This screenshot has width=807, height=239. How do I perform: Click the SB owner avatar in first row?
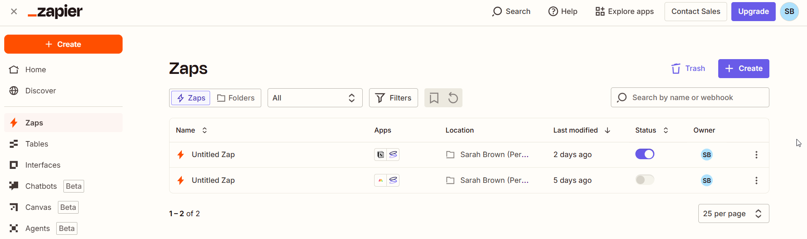point(707,155)
